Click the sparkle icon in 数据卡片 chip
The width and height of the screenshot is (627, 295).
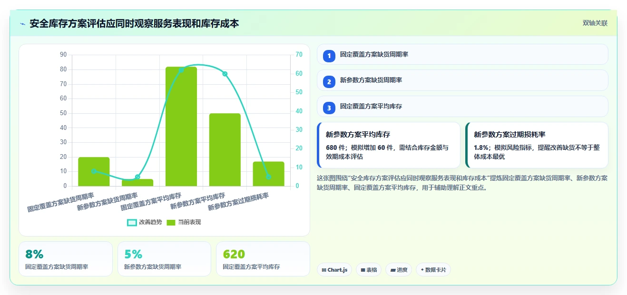point(422,270)
